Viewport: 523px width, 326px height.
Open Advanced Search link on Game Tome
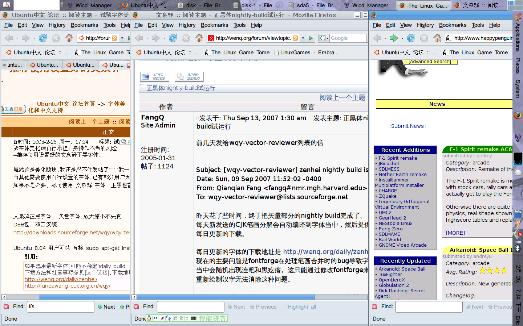430,62
